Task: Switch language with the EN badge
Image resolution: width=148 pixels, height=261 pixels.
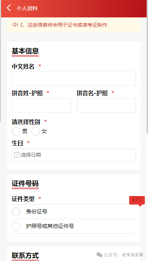Action: point(137,200)
